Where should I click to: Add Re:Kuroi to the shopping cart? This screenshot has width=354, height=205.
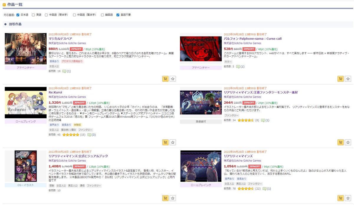[165, 142]
